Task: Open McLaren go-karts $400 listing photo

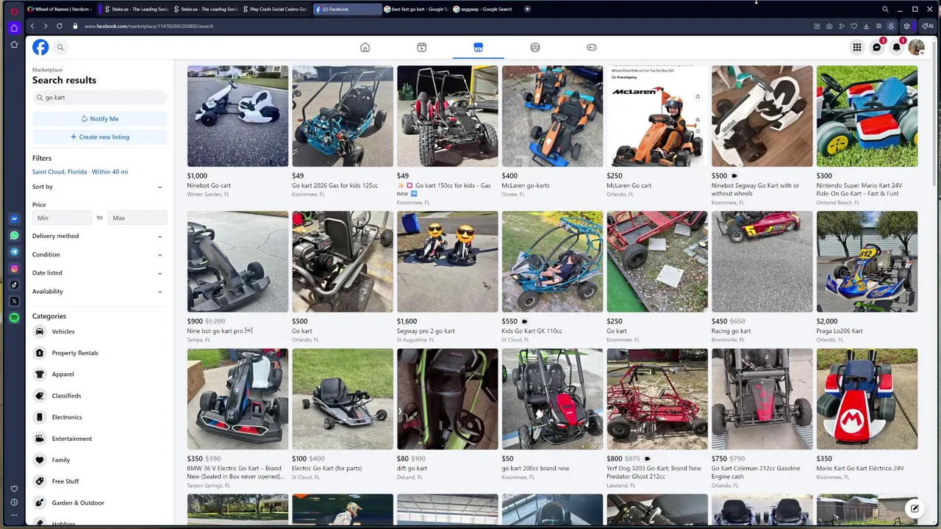Action: [x=552, y=116]
